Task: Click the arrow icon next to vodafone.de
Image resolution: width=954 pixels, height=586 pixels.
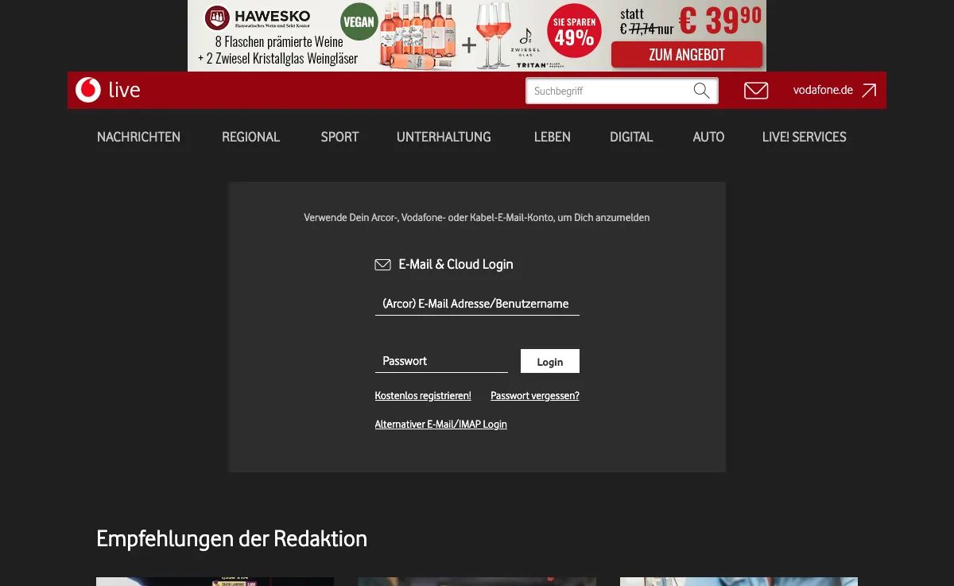Action: pyautogui.click(x=869, y=91)
